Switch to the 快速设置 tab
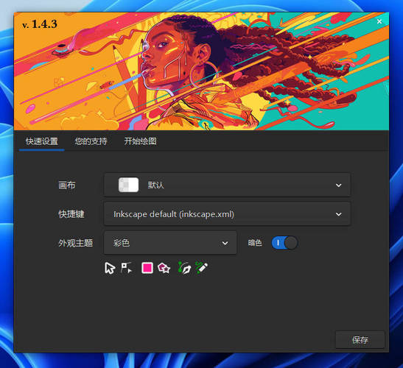Viewport: 403px width, 368px height. point(42,141)
